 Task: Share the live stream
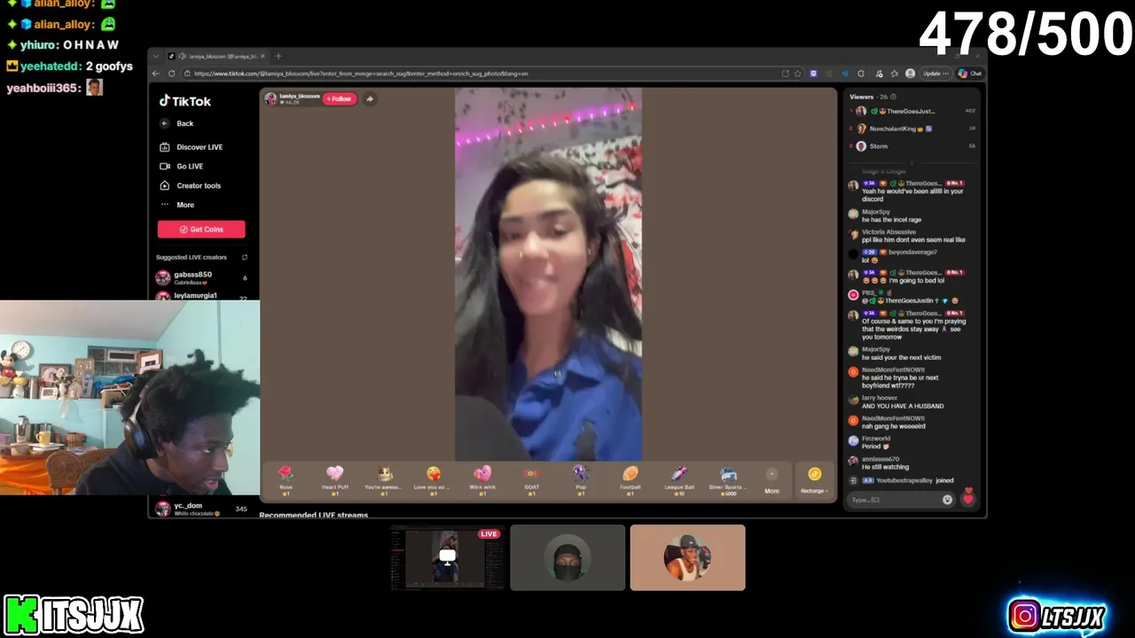pos(370,98)
